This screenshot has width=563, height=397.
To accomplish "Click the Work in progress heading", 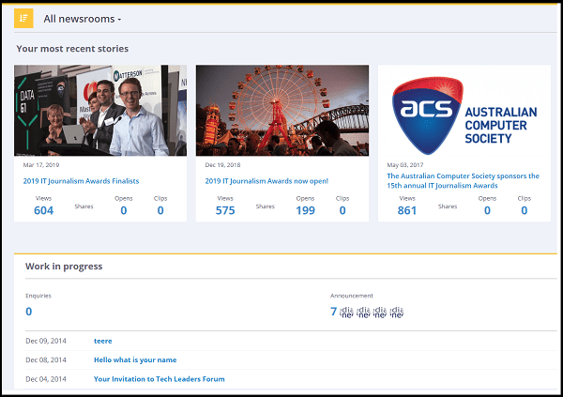I will coord(64,267).
